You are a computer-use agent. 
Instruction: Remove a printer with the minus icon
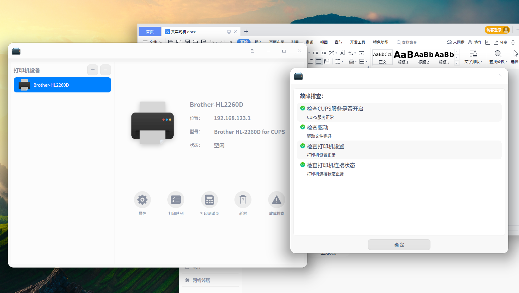105,70
